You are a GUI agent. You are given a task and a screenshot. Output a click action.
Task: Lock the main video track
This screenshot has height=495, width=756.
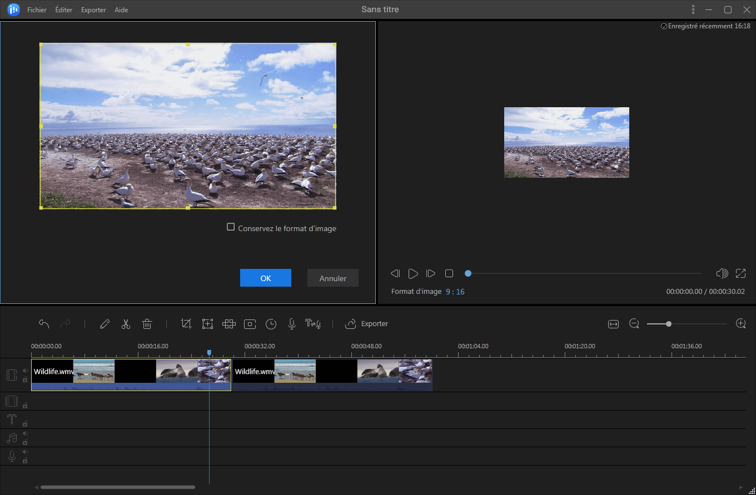(x=25, y=380)
